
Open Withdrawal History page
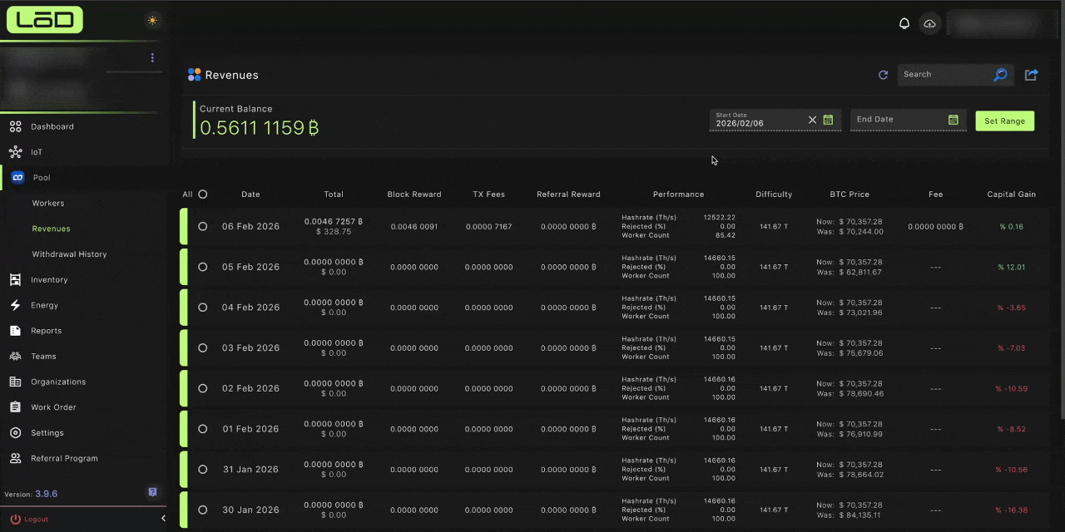(x=69, y=254)
